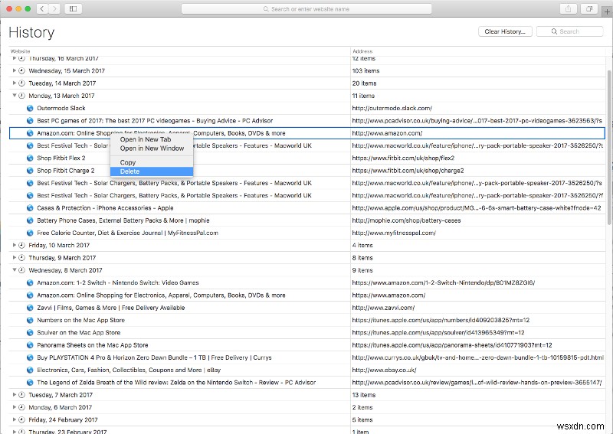This screenshot has width=613, height=434.
Task: Click globe icon beside Battery Phone Cases entry
Action: [30, 220]
